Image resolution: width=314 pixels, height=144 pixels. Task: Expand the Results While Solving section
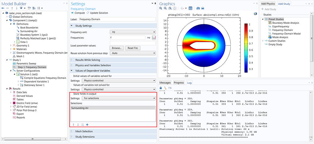[x=88, y=60]
